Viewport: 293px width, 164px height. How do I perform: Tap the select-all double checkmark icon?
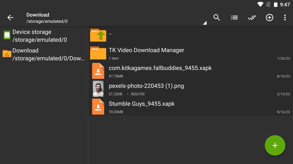[252, 17]
